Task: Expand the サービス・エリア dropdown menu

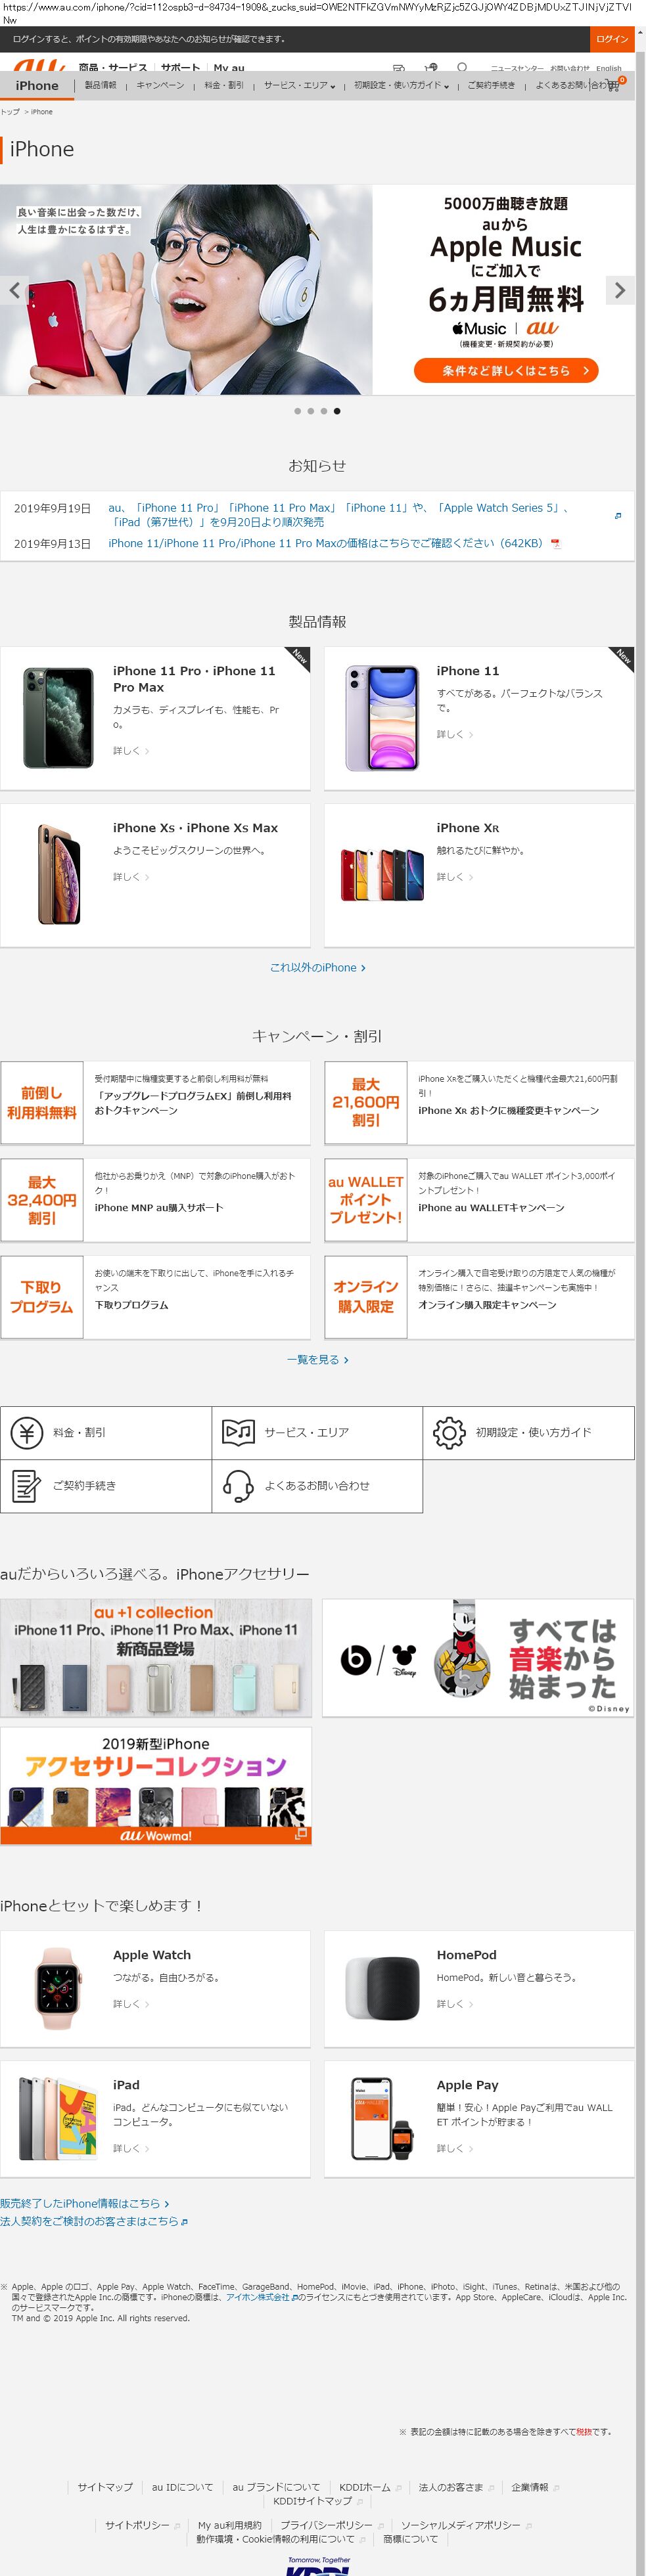Action: [299, 85]
